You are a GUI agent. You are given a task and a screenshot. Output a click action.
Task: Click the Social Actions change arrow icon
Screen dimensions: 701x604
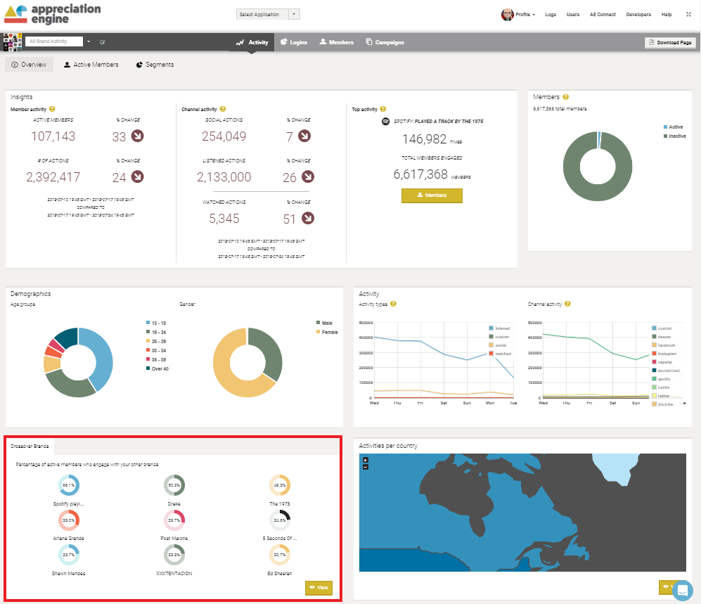(304, 136)
